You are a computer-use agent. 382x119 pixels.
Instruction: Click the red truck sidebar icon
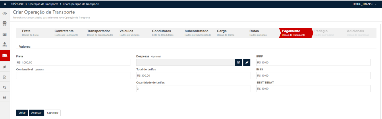click(5, 56)
